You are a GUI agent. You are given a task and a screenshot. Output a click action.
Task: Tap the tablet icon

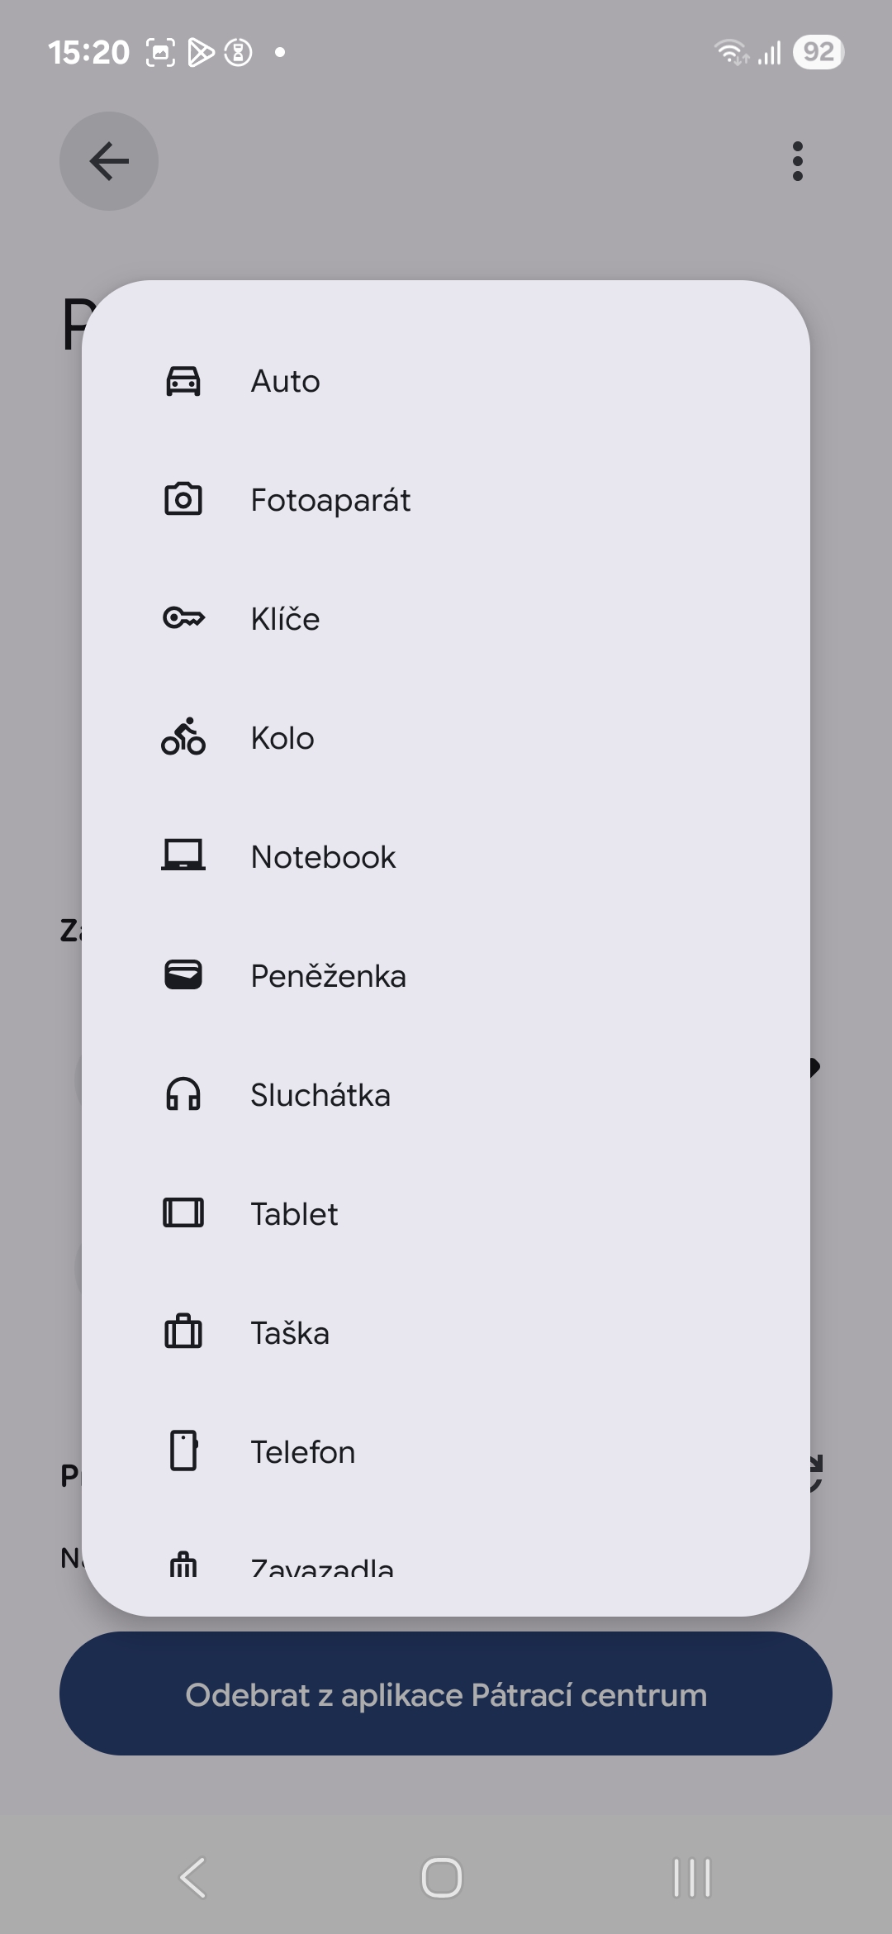click(x=183, y=1213)
